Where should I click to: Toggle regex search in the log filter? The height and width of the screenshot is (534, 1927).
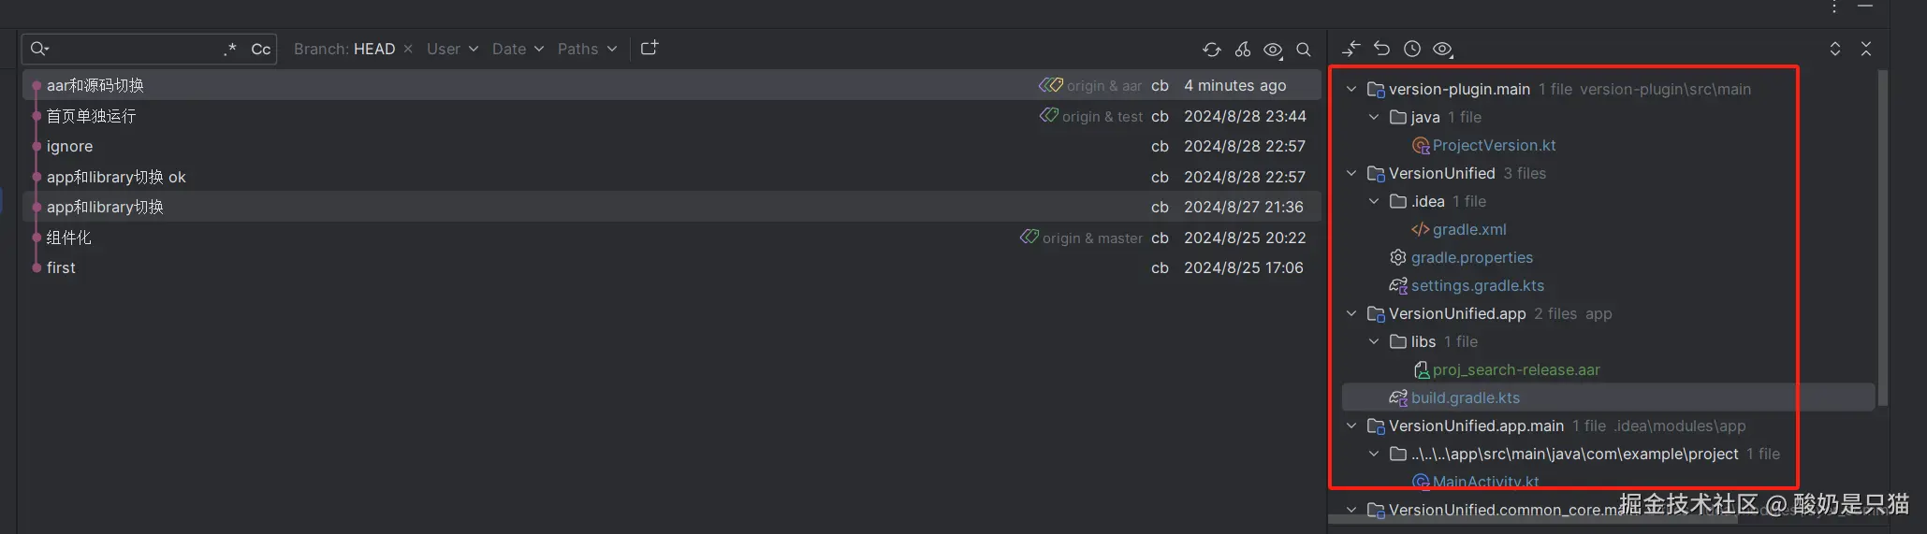[x=230, y=49]
